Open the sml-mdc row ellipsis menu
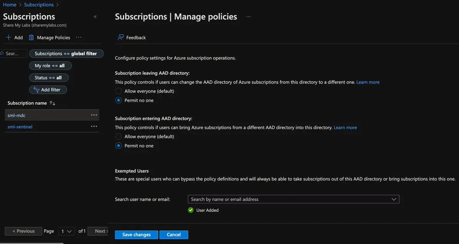This screenshot has width=459, height=244. (94, 115)
